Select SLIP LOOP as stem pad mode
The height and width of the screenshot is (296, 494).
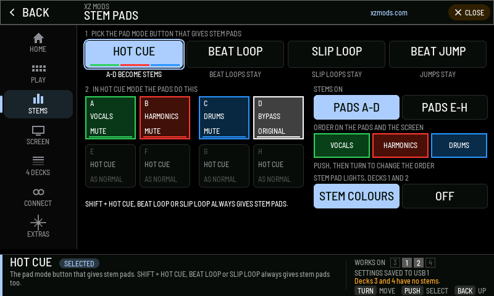pos(337,54)
